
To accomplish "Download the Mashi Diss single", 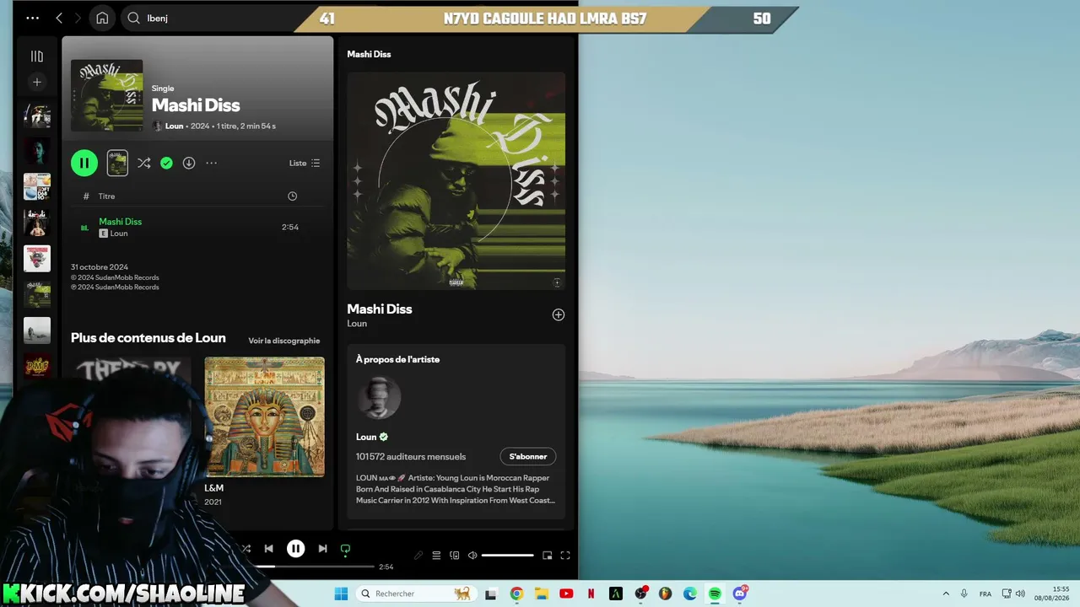I will click(x=189, y=163).
